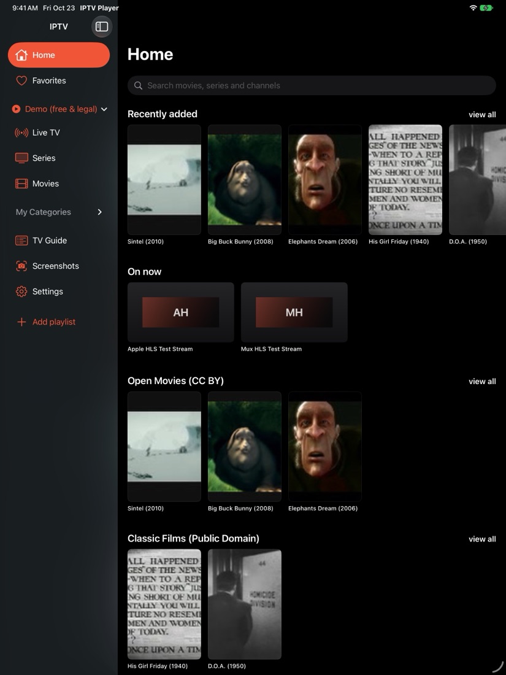Image resolution: width=506 pixels, height=675 pixels.
Task: View all Classic Films (Public Domain)
Action: (x=482, y=539)
